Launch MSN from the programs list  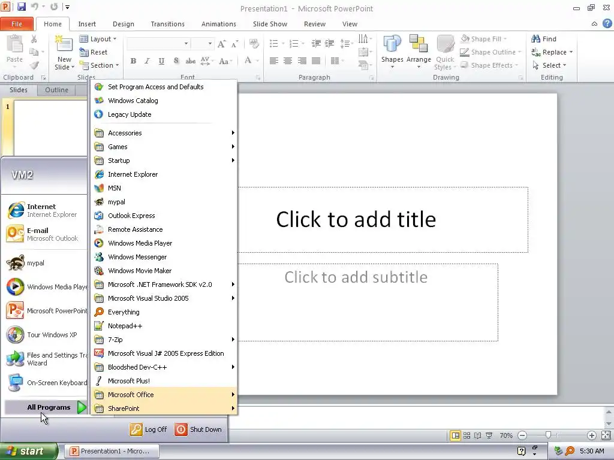click(x=163, y=188)
